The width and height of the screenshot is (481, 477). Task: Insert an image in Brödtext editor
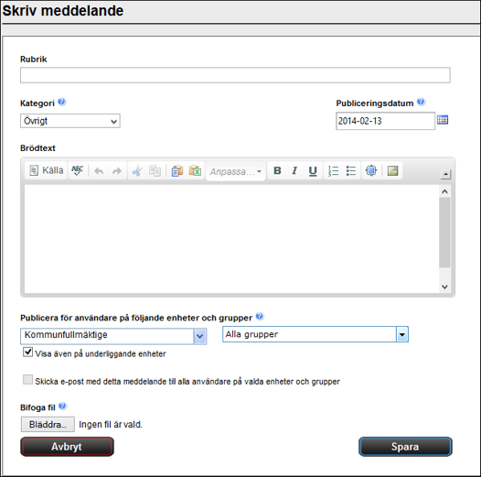tap(392, 170)
